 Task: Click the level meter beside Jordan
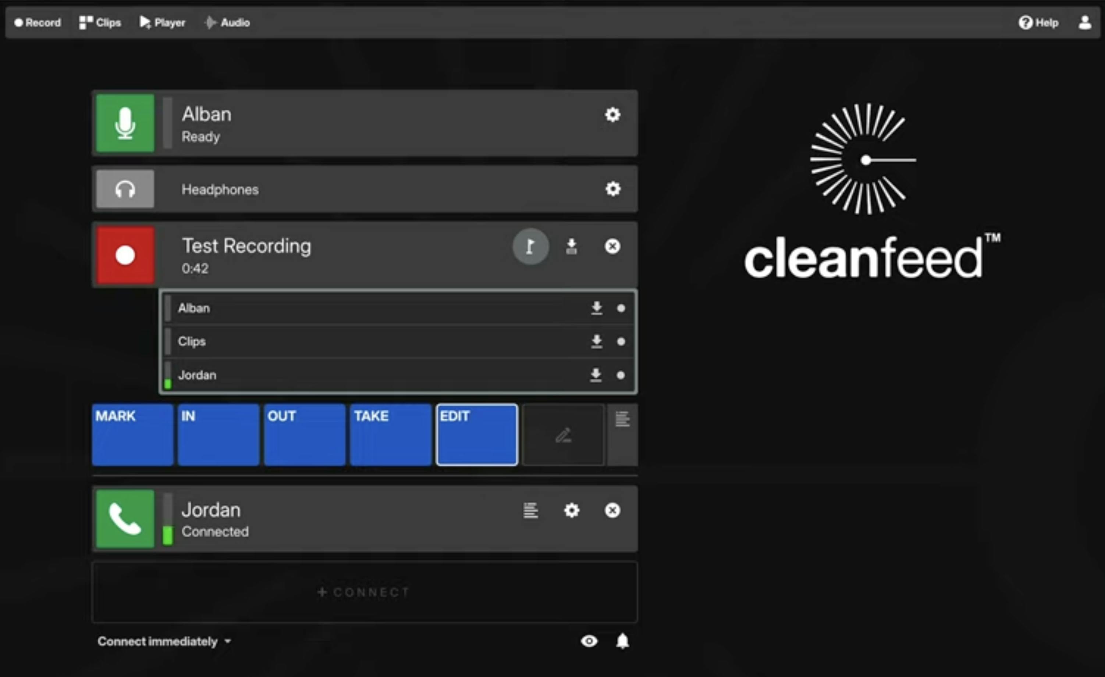pos(168,520)
